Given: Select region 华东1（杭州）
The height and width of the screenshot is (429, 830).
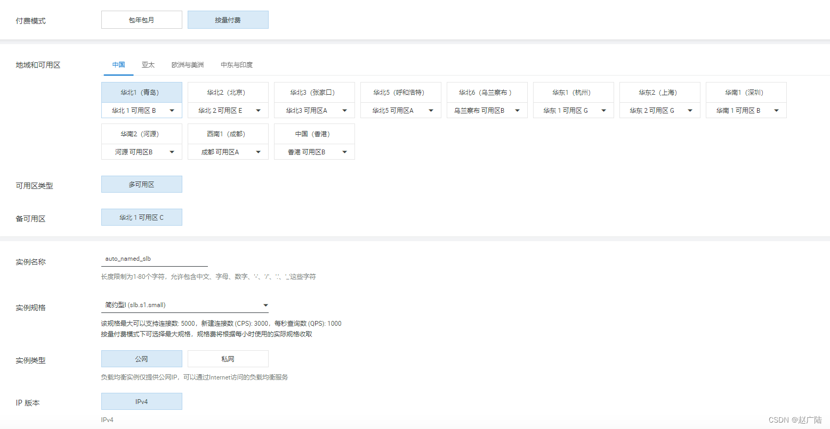Looking at the screenshot, I should [x=573, y=92].
